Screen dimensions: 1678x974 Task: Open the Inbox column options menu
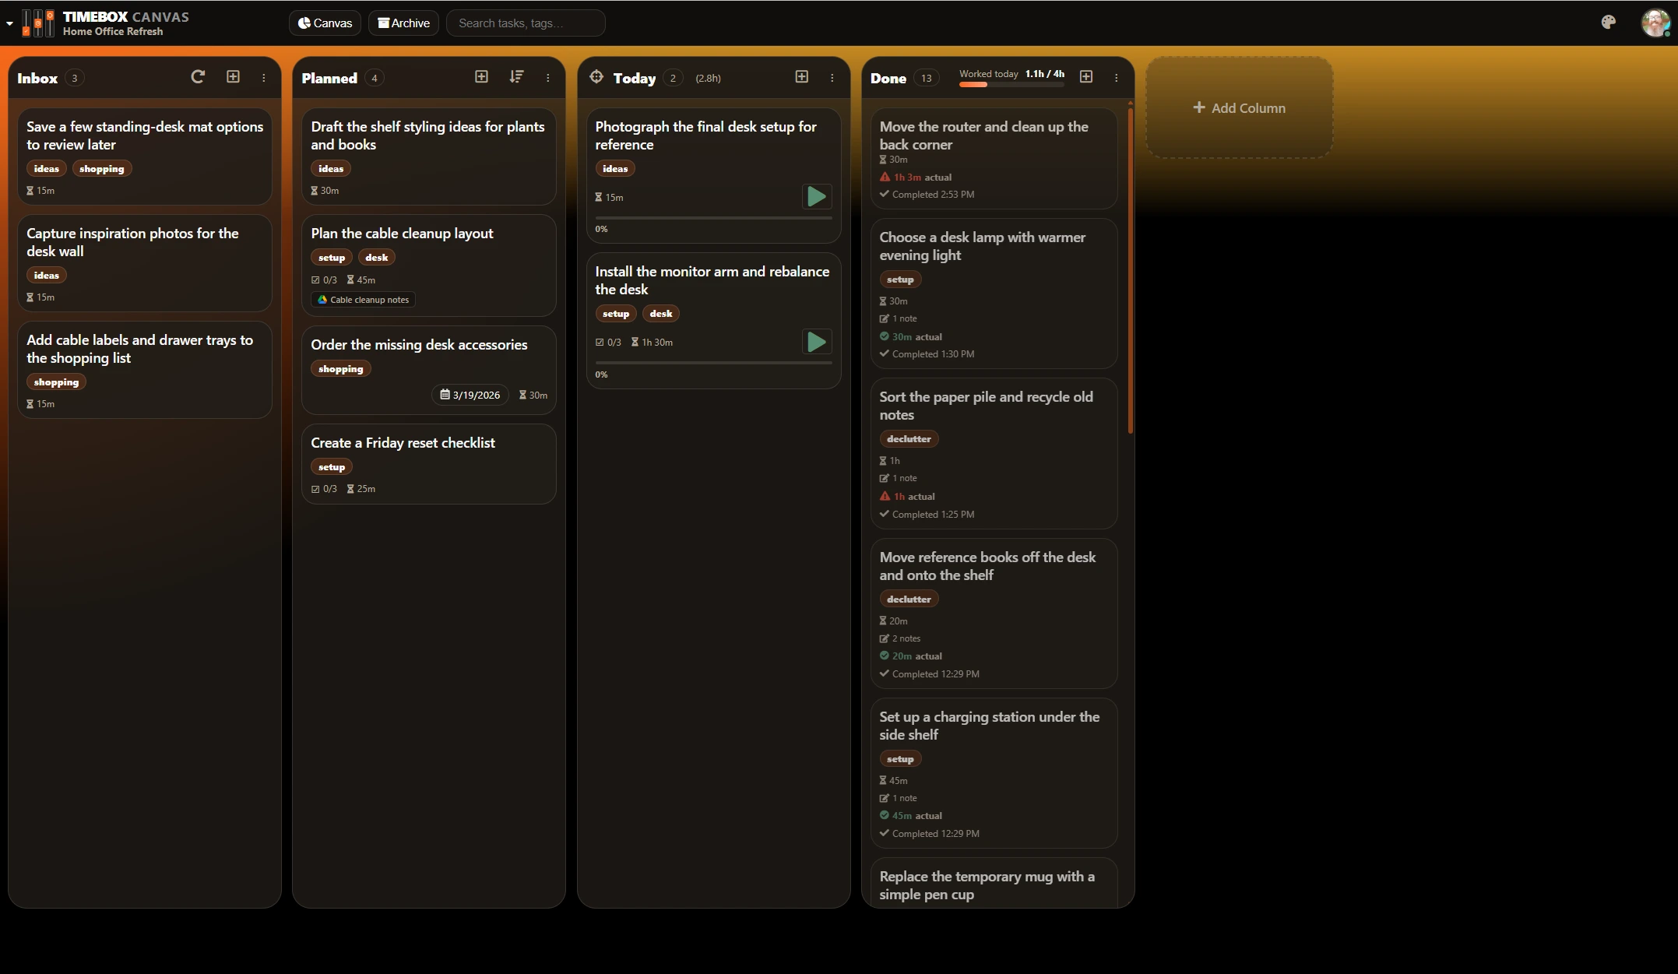(x=264, y=78)
